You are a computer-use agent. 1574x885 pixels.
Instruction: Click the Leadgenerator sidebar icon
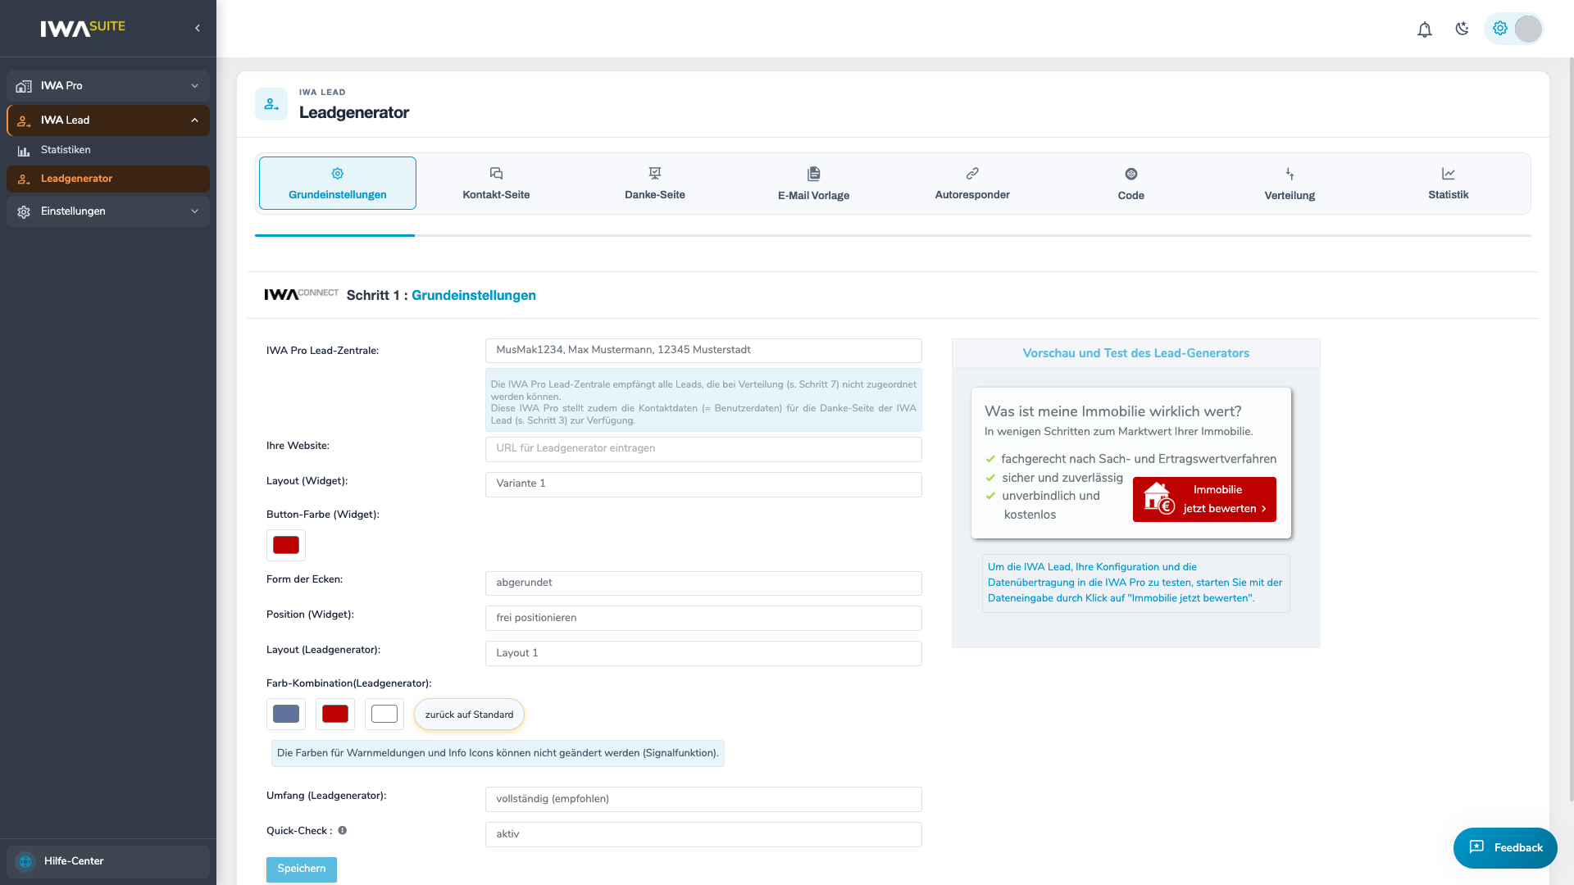pyautogui.click(x=24, y=179)
